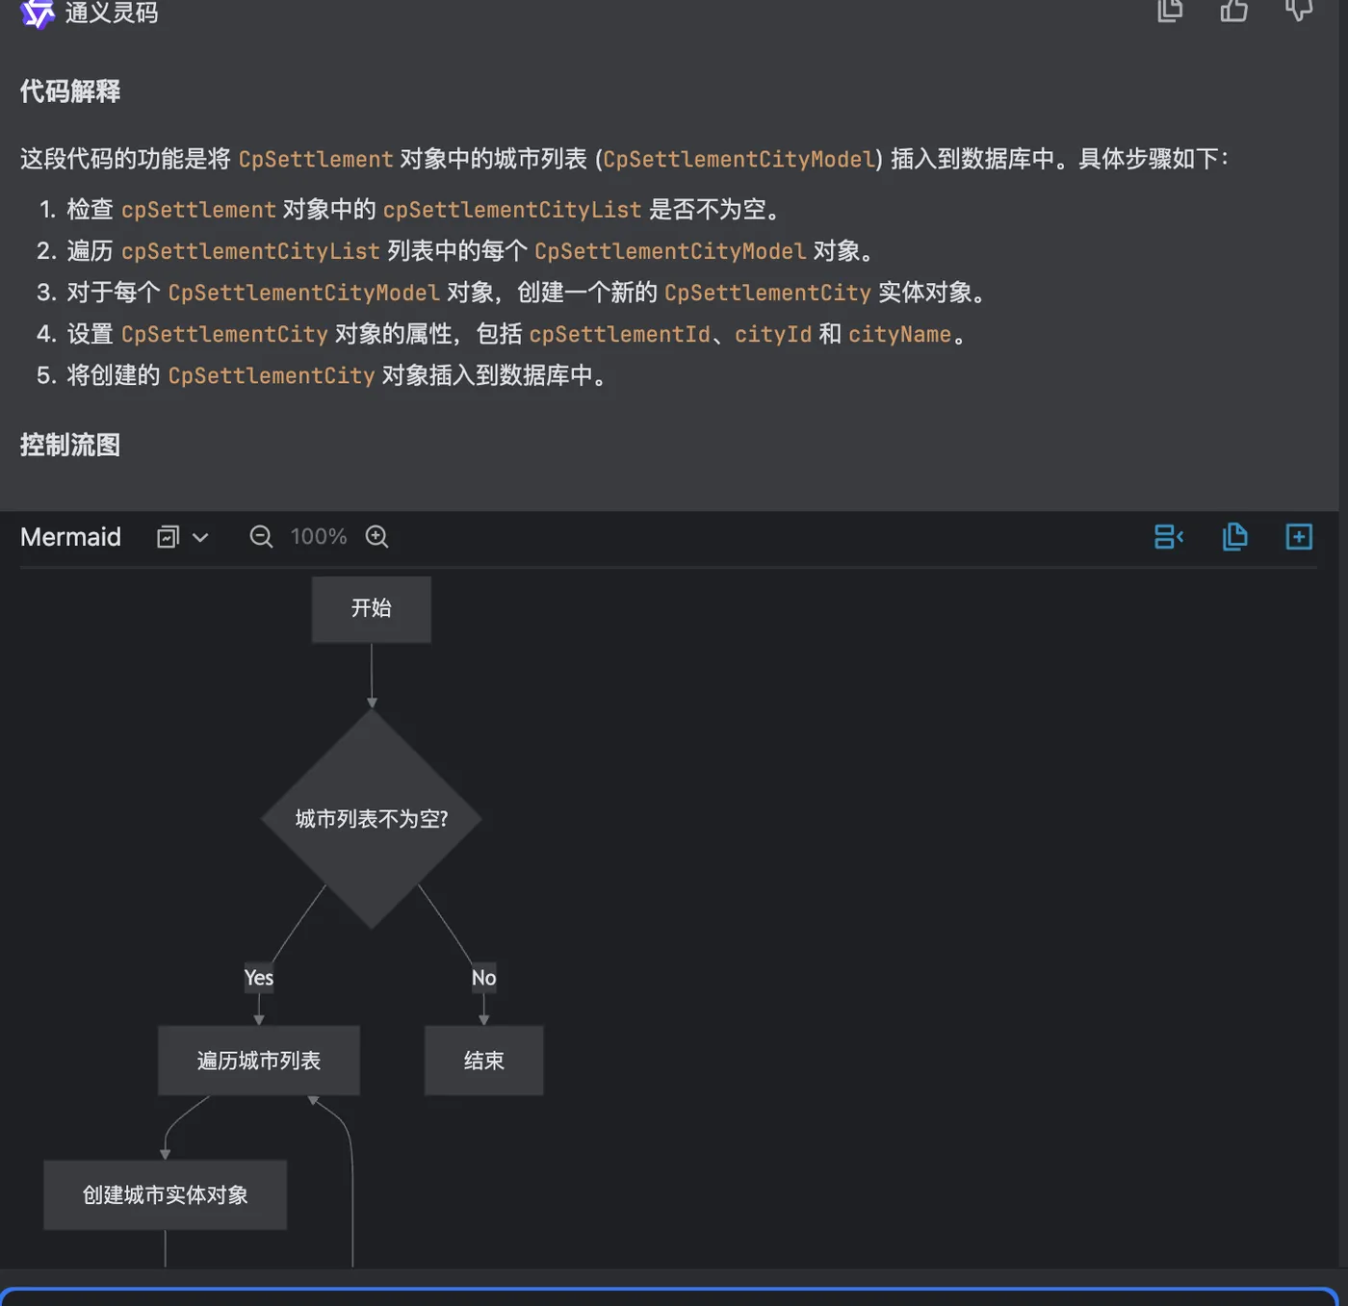Viewport: 1348px width, 1306px height.
Task: Click CpSettlementCityModel code in step 2
Action: coord(670,251)
